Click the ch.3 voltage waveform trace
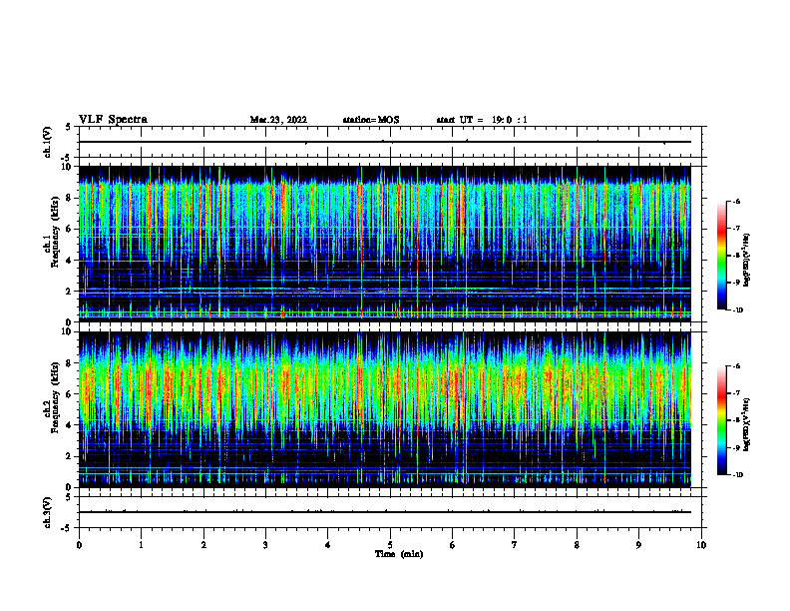The width and height of the screenshot is (790, 611). 384,512
